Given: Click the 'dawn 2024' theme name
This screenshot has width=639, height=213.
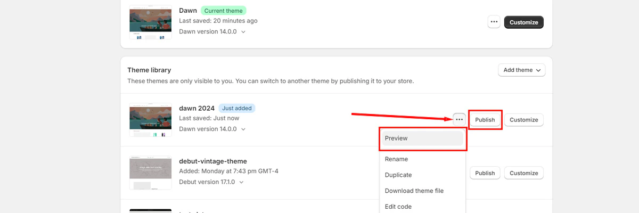Looking at the screenshot, I should (x=196, y=108).
